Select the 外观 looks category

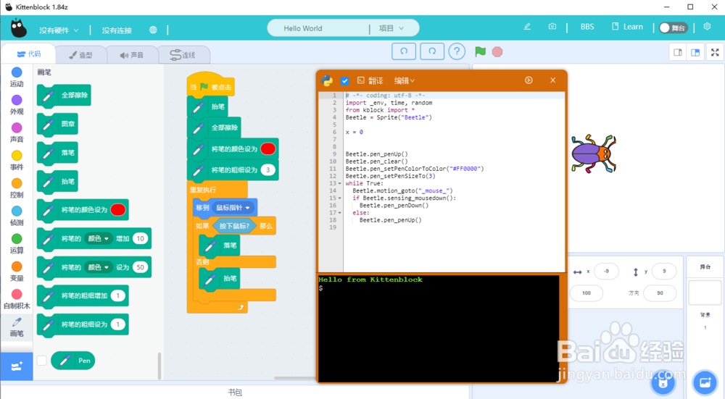(17, 105)
